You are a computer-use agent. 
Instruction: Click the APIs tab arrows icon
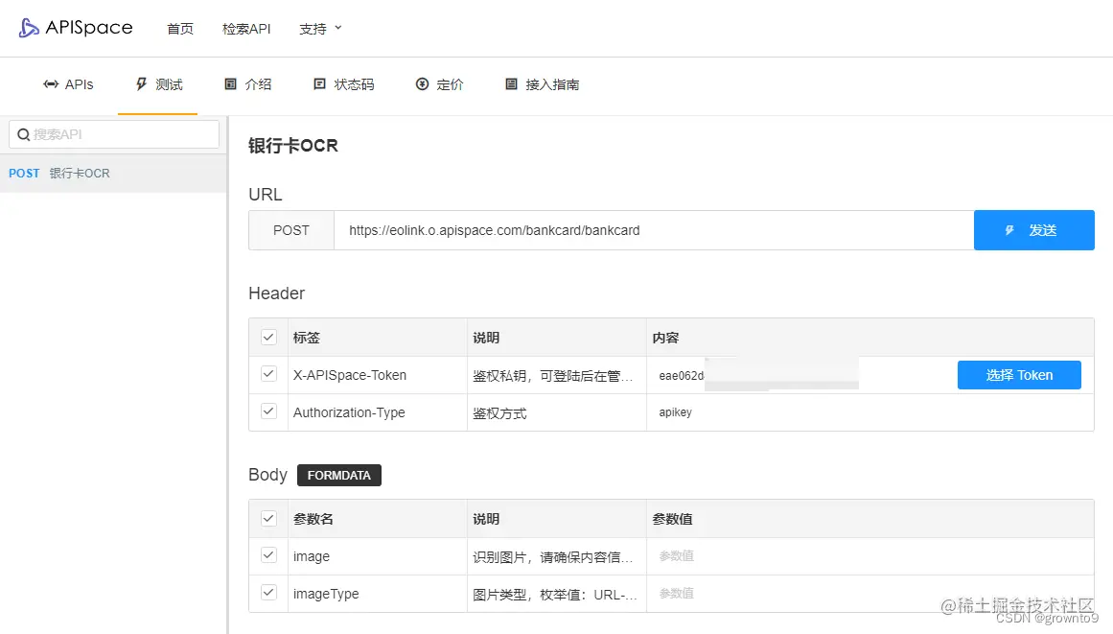pos(51,84)
